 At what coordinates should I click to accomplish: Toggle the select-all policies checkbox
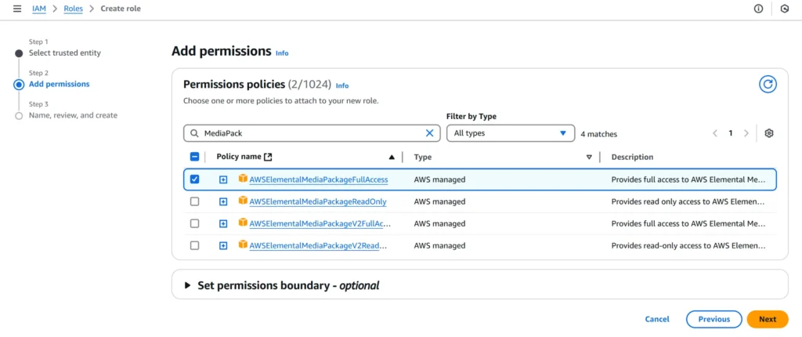coord(194,157)
